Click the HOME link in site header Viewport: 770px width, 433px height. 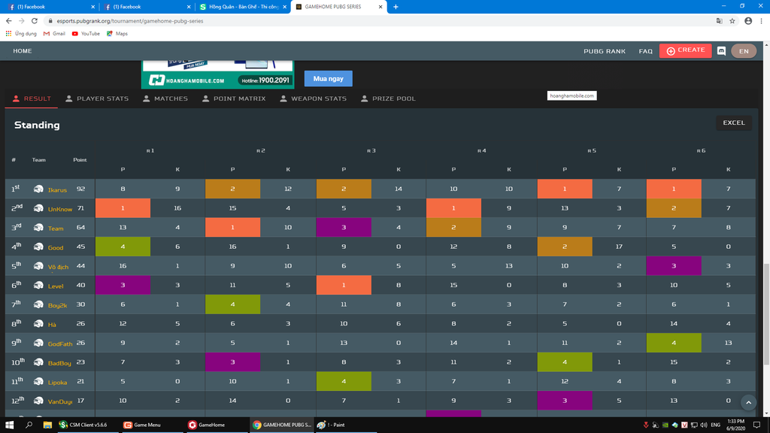pos(22,51)
